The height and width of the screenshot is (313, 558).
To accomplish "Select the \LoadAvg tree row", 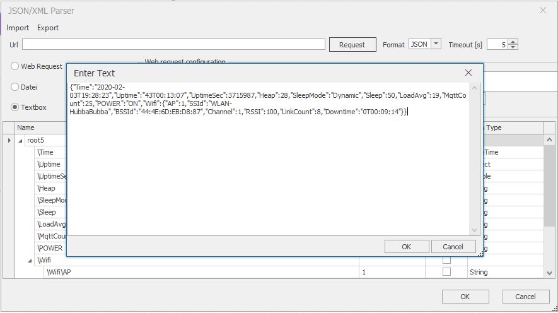I will click(50, 224).
